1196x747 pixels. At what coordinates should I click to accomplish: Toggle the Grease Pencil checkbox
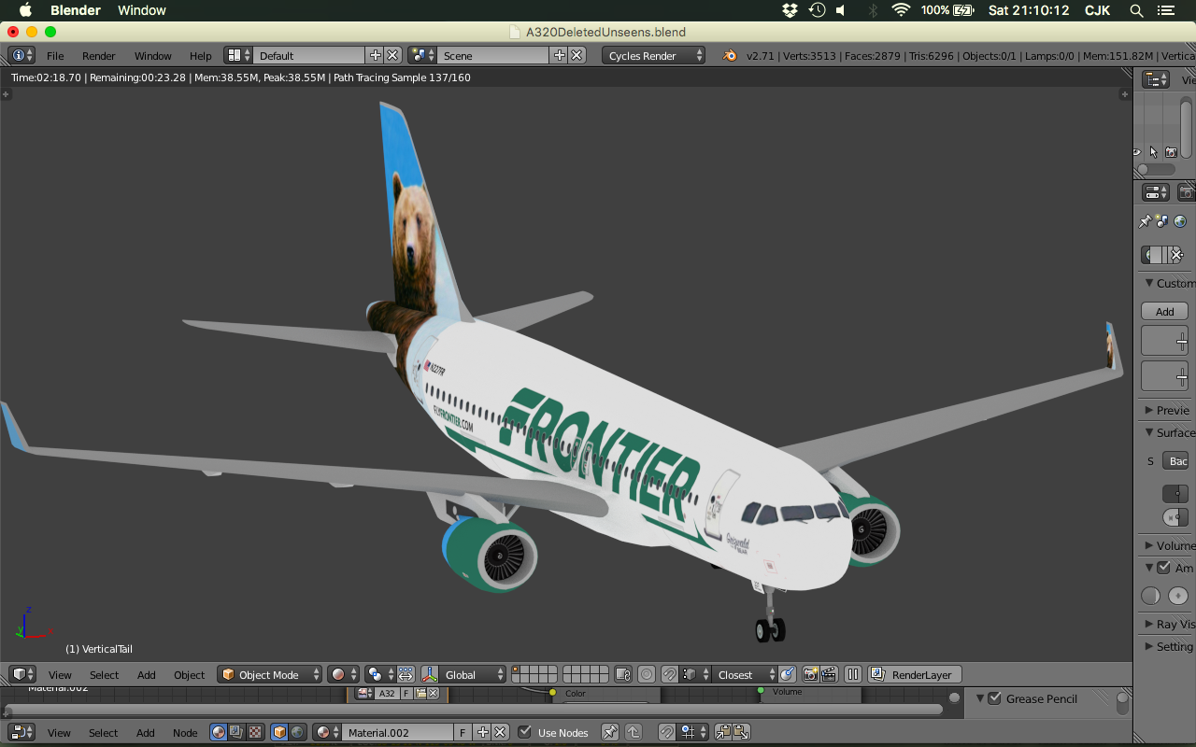point(994,698)
